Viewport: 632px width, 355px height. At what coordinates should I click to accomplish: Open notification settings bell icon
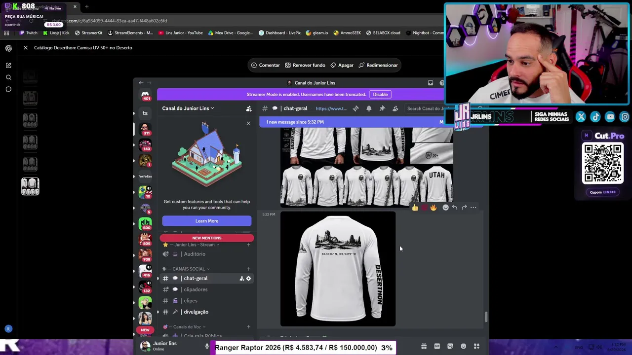tap(369, 108)
